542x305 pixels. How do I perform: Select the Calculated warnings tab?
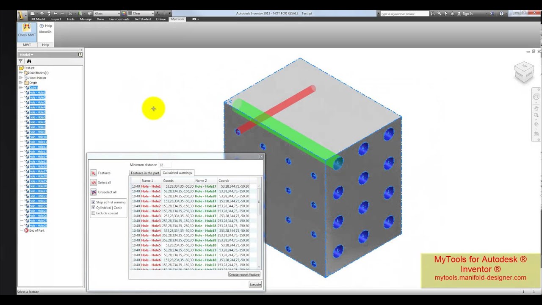coord(177,172)
